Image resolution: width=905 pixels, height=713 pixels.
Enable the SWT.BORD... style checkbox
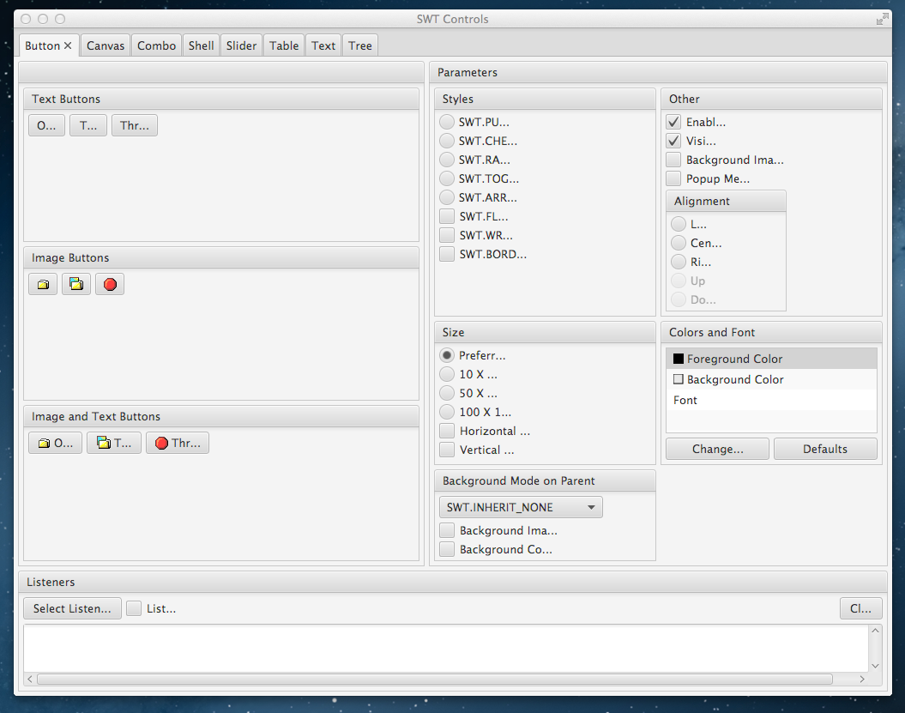pos(447,254)
